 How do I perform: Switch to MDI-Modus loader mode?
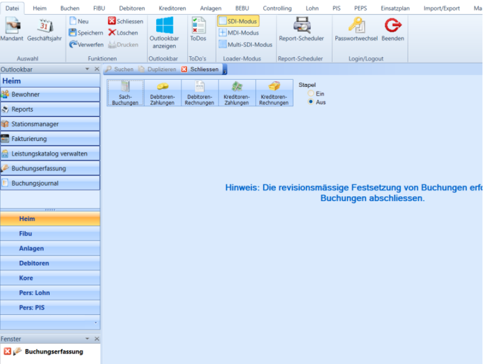[x=239, y=33]
